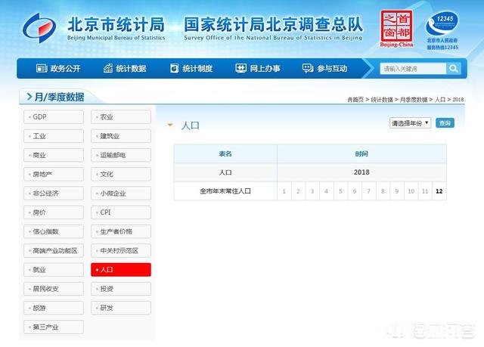This screenshot has height=347, width=484.
Task: Click the 月季度数据 breadcrumb link
Action: click(x=414, y=100)
